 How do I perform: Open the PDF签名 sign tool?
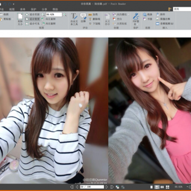click(136, 19)
